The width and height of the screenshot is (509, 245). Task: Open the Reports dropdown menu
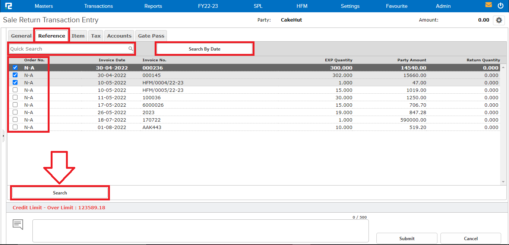click(x=153, y=6)
